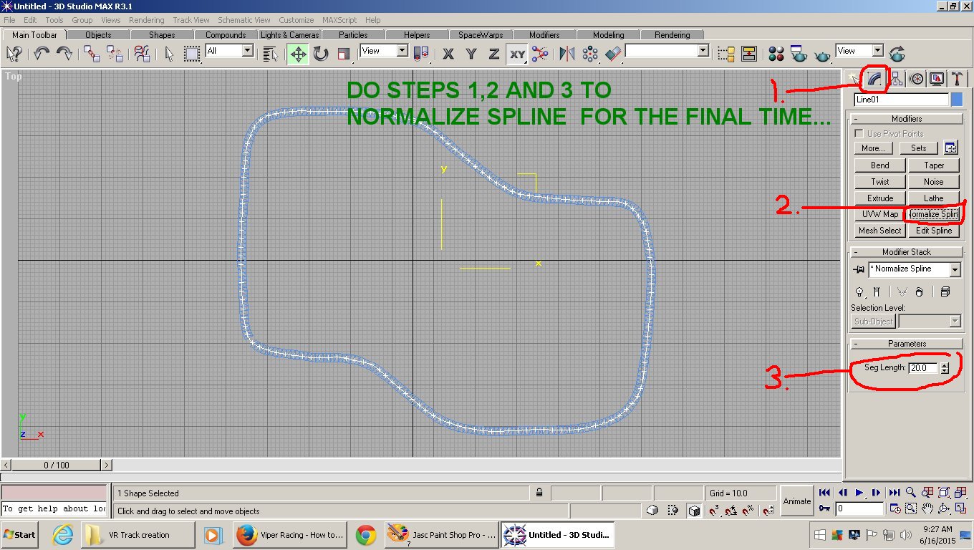
Task: Click the Lathe modifier button
Action: click(x=934, y=198)
